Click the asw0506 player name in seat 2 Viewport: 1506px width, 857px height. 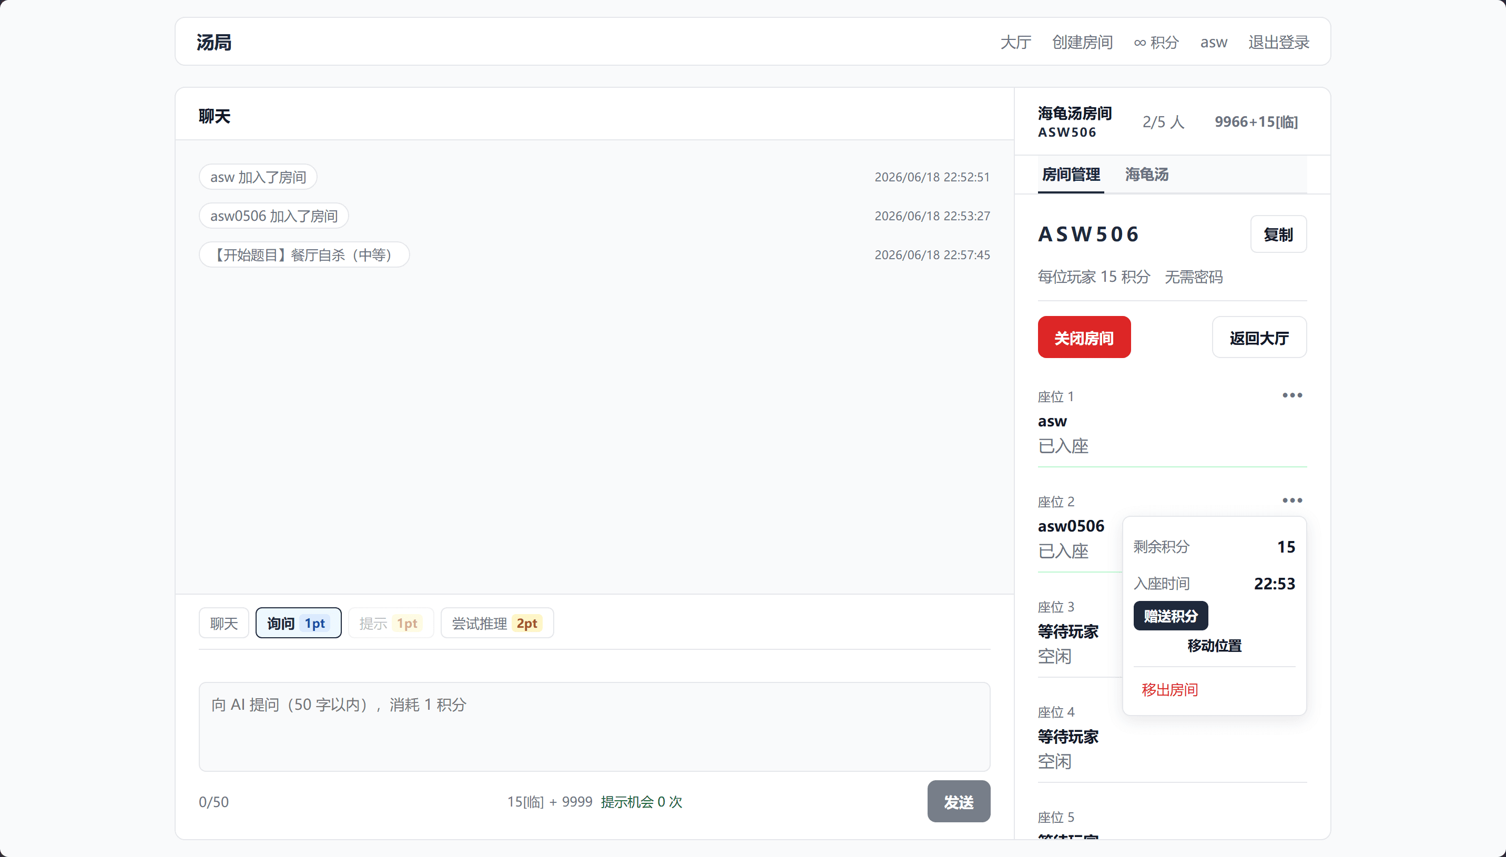[1071, 526]
